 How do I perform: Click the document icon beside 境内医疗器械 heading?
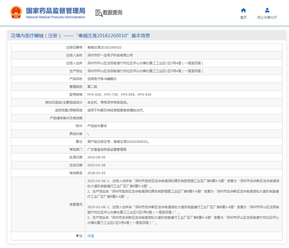point(13,35)
